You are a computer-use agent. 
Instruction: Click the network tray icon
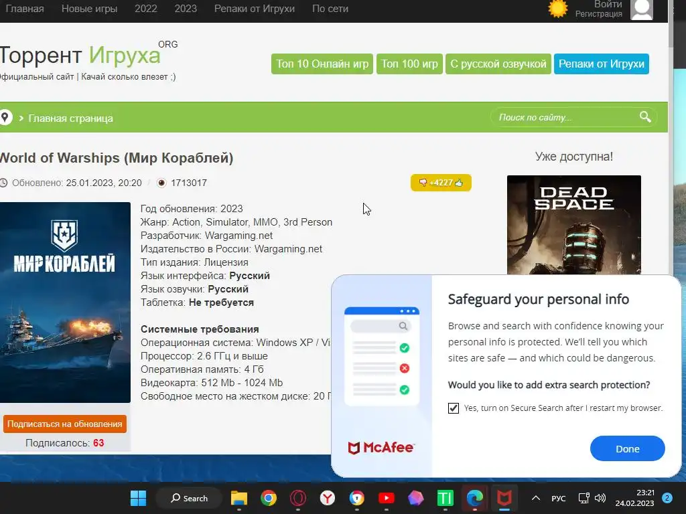(x=584, y=498)
